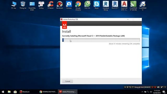Stop recording with the red square button

point(155,87)
